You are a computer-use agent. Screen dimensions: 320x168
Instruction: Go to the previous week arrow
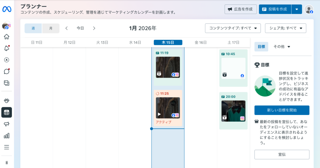67,28
